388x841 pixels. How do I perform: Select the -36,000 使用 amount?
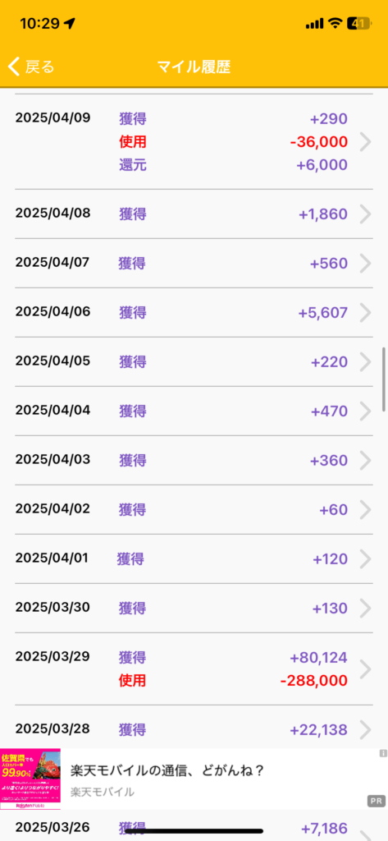coord(319,142)
